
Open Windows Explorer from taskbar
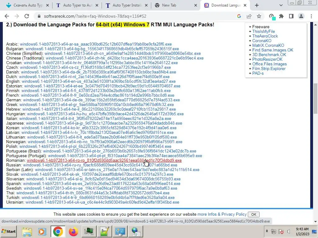(x=27, y=231)
